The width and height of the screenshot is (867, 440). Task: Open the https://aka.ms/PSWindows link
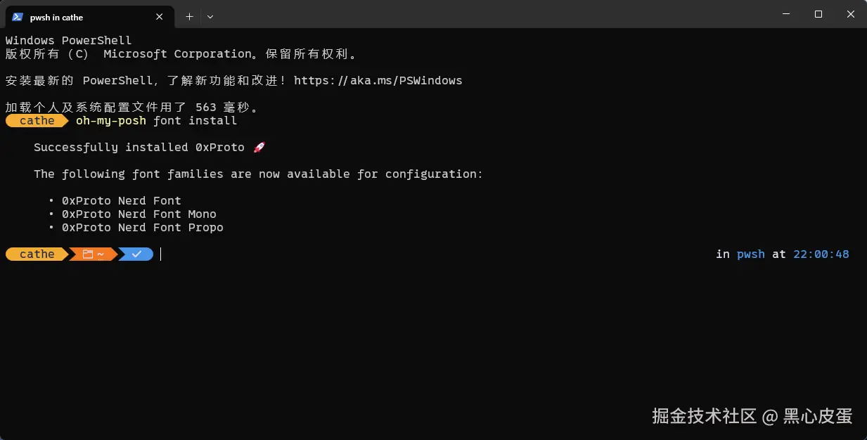[x=378, y=81]
